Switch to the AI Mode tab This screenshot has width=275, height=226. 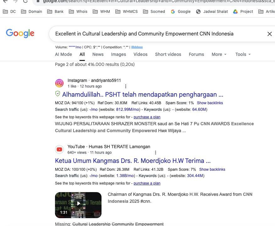tap(63, 54)
